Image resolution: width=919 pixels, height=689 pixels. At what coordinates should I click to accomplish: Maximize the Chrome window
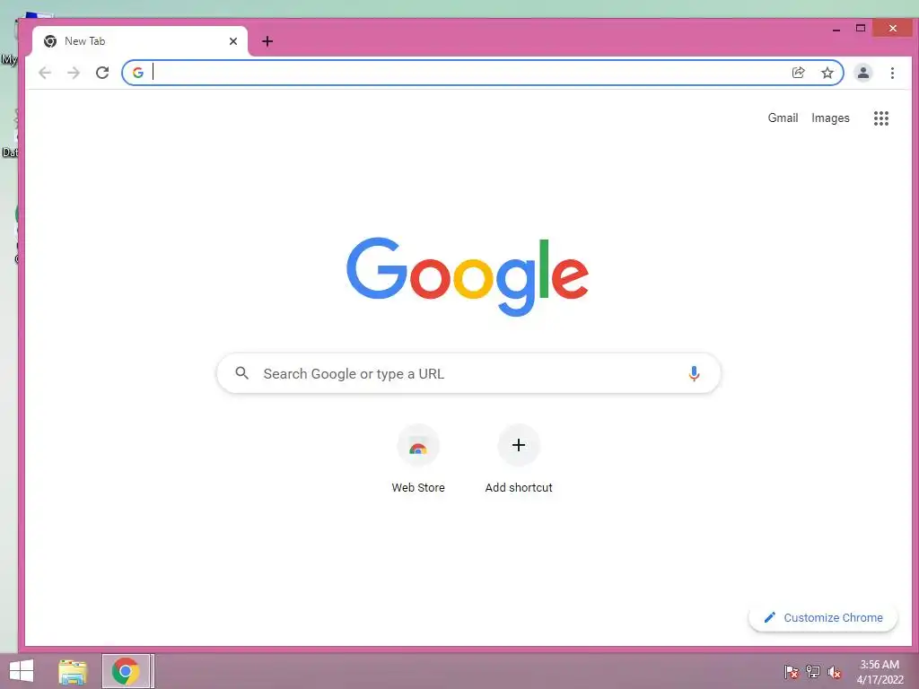861,28
